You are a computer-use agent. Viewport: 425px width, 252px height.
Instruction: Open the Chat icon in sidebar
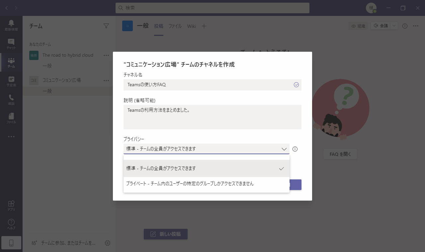(x=11, y=44)
